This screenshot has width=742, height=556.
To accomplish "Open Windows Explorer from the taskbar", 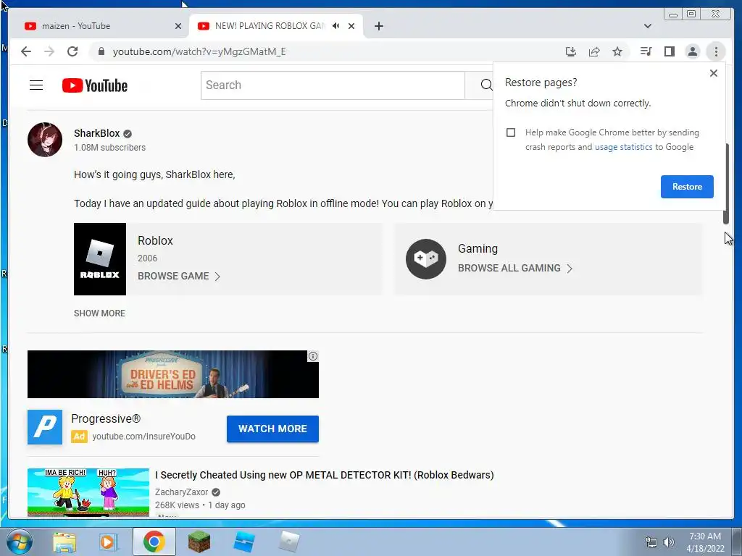I will 64,542.
